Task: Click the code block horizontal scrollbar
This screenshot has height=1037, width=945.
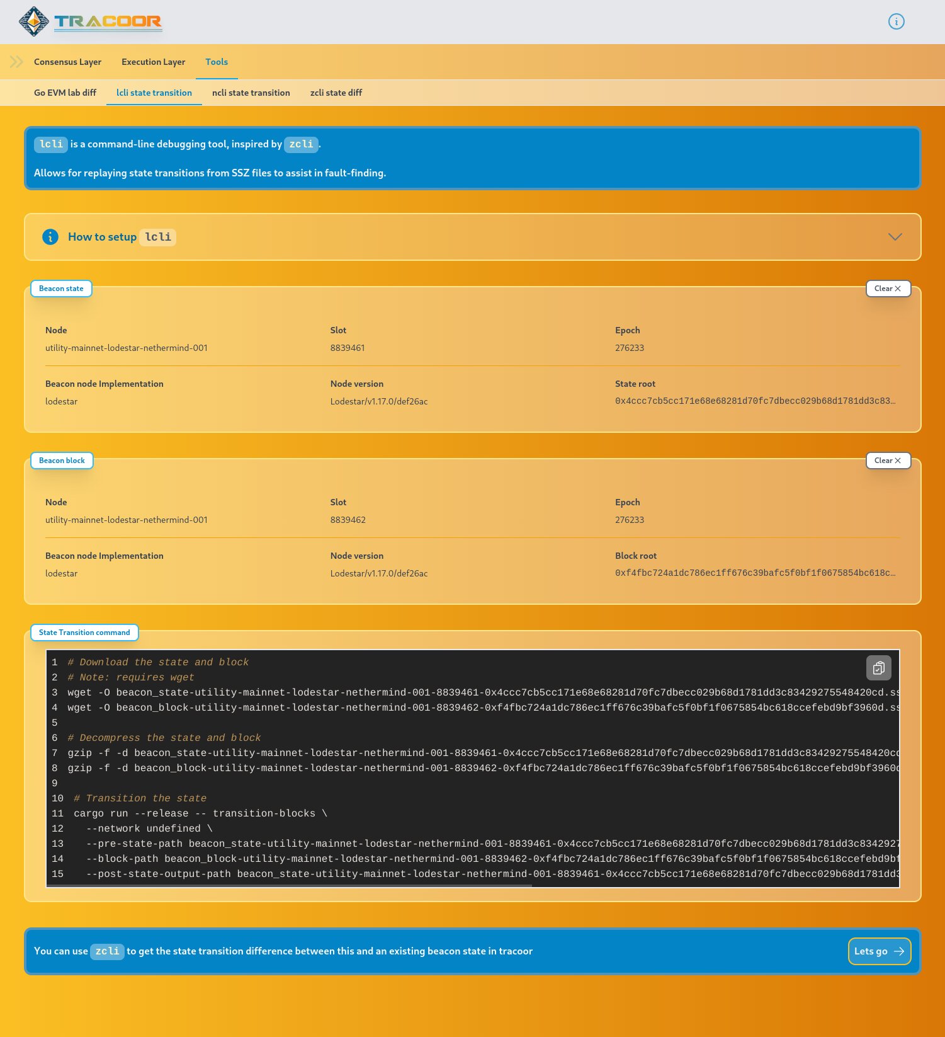Action: pyautogui.click(x=290, y=885)
